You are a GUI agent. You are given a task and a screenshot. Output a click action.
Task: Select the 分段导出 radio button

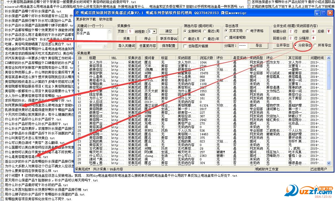click(x=295, y=45)
